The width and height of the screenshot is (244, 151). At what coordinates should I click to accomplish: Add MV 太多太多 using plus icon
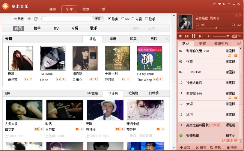[x=41, y=129]
